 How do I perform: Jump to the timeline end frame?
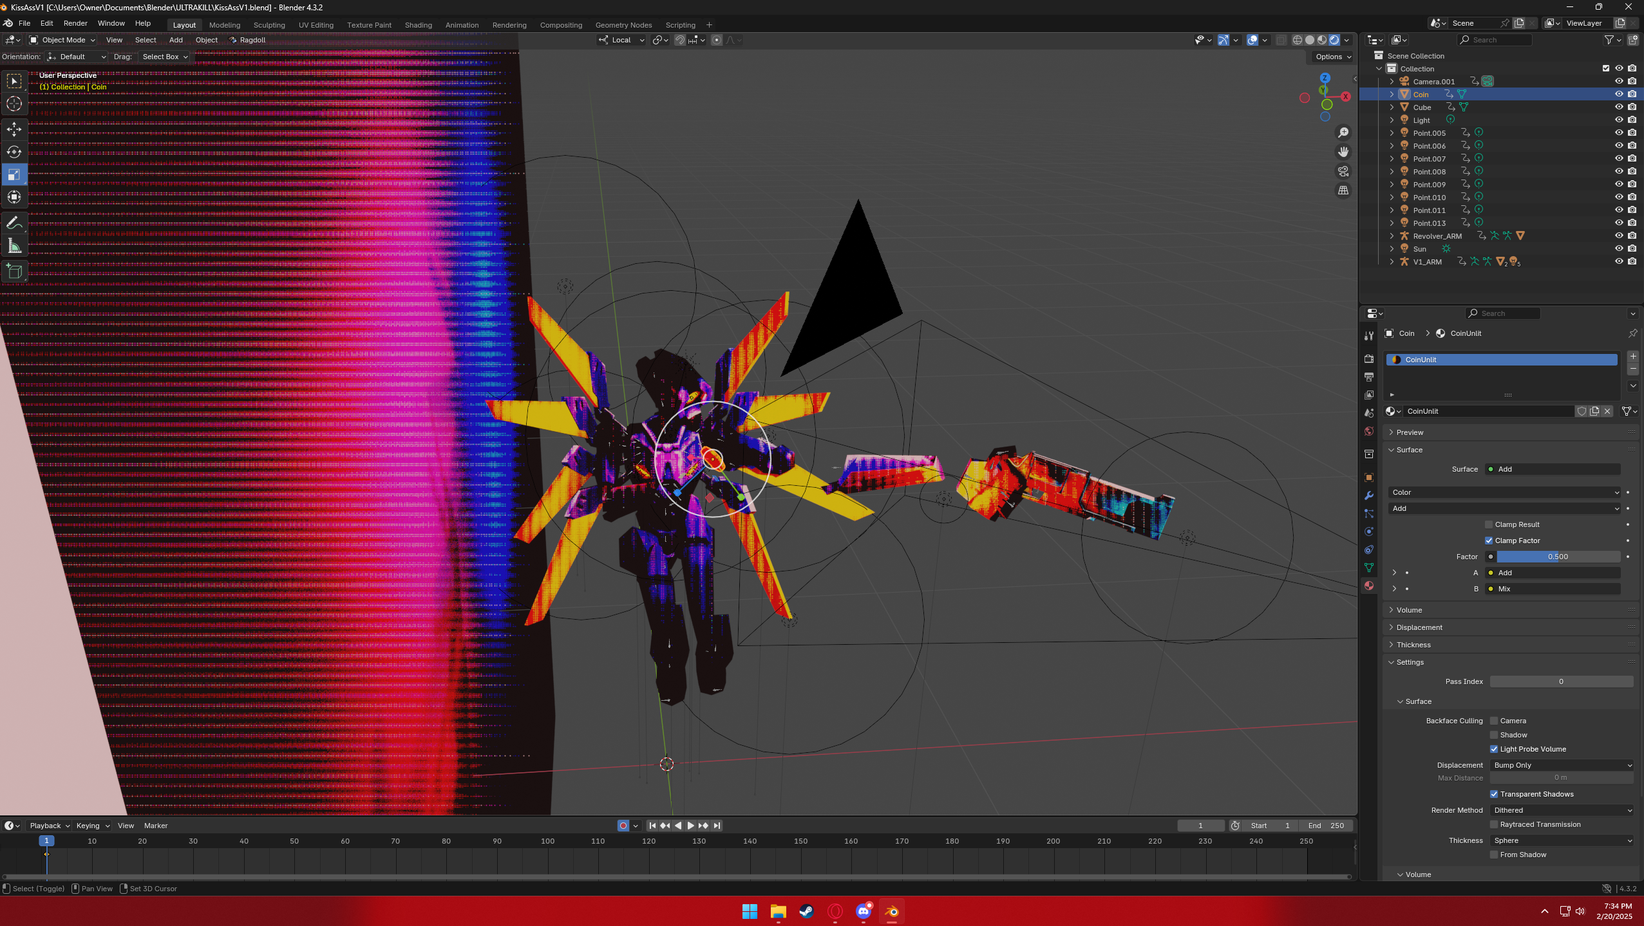[717, 826]
